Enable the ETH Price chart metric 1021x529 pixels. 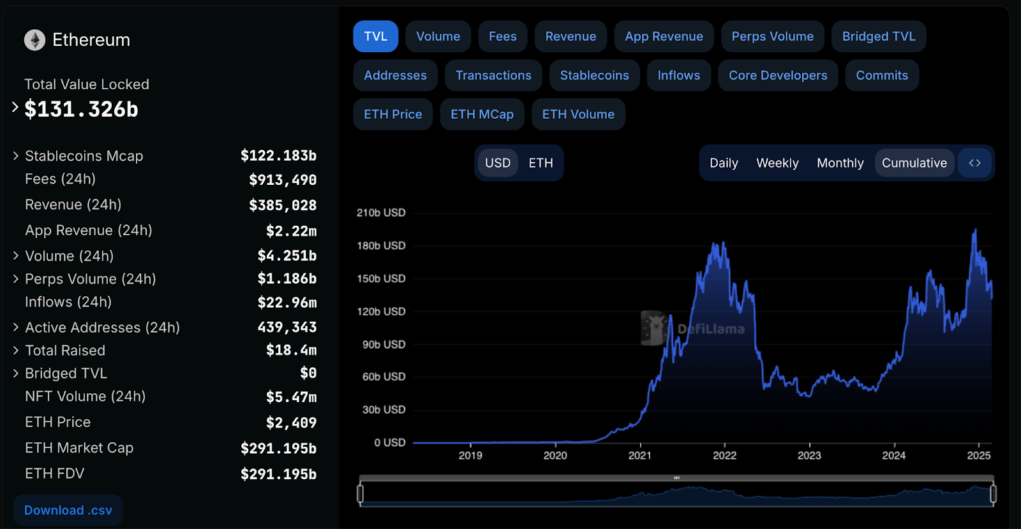click(x=392, y=114)
